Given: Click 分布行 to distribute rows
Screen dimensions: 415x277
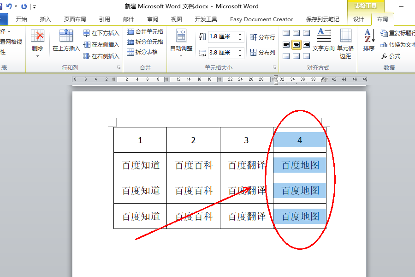Looking at the screenshot, I should click(262, 37).
